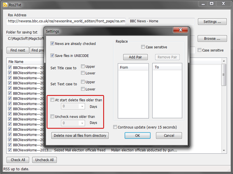The height and width of the screenshot is (174, 233).
Task: Uncheck News are already checked option
Action: (x=52, y=43)
